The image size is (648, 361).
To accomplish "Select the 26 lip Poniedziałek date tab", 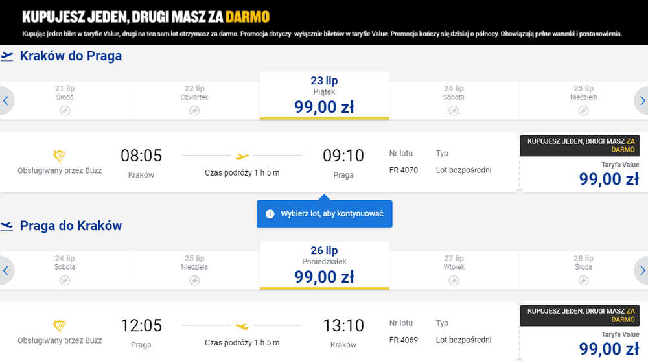I will [325, 266].
